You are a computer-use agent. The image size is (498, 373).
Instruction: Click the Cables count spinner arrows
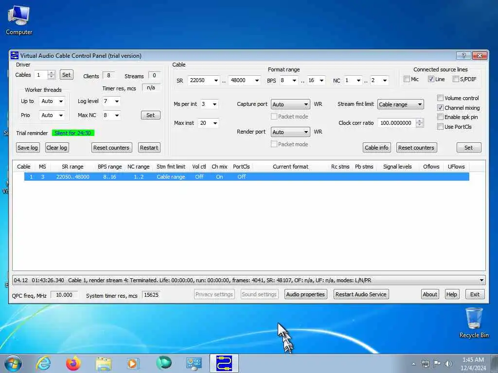51,75
